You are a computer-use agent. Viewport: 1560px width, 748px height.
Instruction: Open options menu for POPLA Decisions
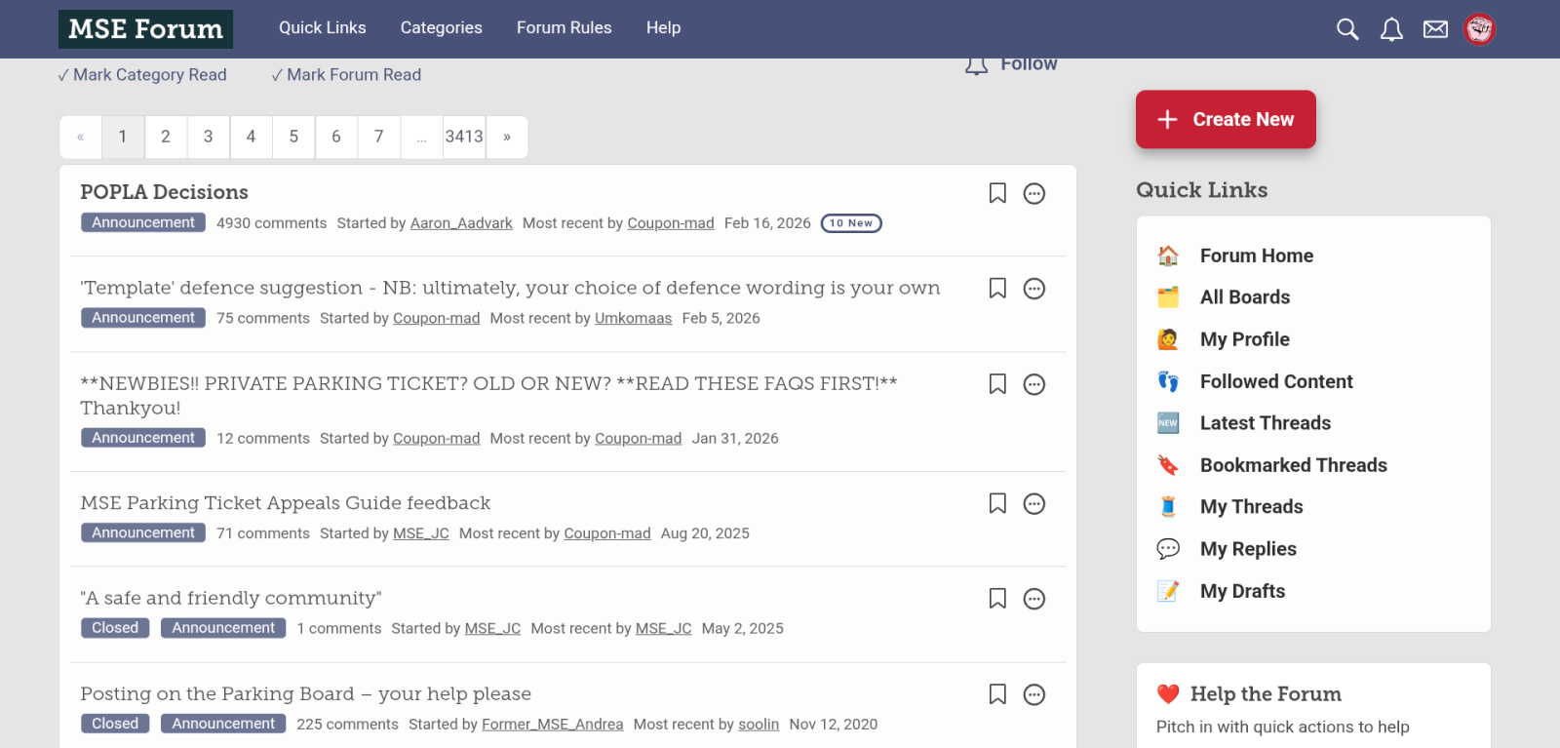pos(1034,193)
